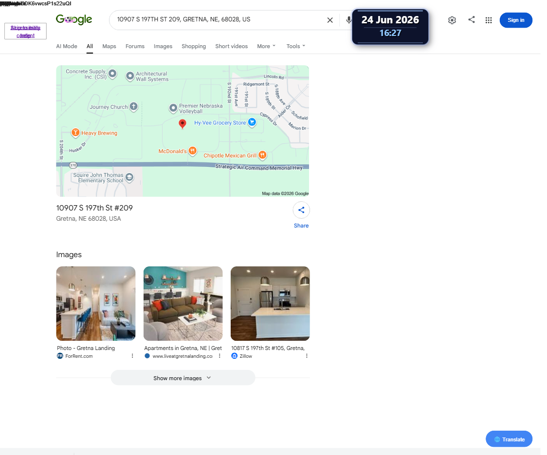Click the Images section heading
Viewport: 547px width, 455px height.
(x=69, y=255)
